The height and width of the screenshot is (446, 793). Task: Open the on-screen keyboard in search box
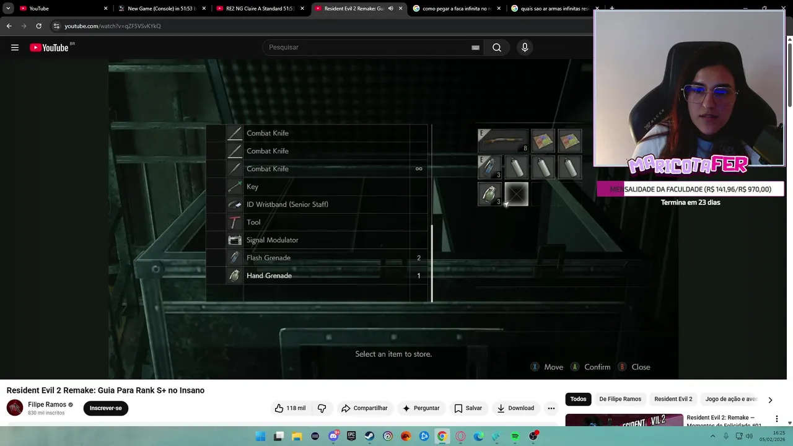475,48
